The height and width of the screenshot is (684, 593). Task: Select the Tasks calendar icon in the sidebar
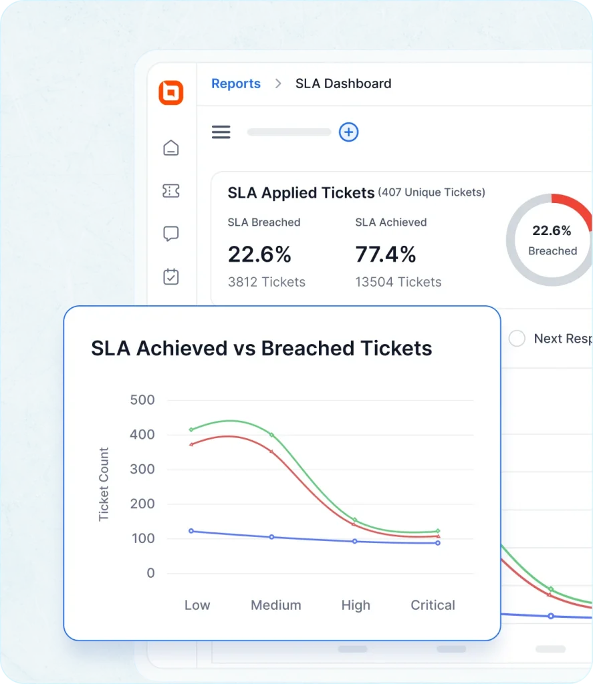171,277
